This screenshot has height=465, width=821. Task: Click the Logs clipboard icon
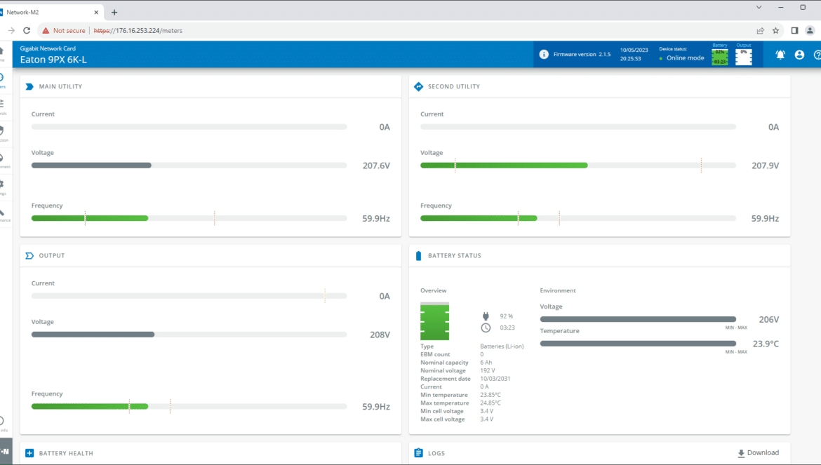tap(418, 453)
